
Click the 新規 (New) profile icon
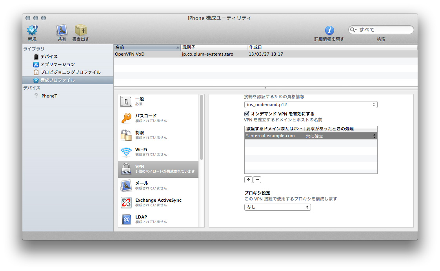point(32,30)
